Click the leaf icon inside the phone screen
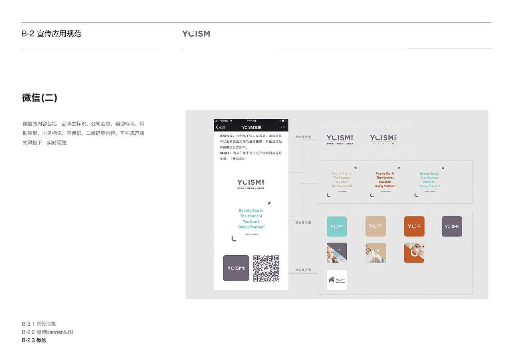The height and width of the screenshot is (362, 513). [270, 203]
